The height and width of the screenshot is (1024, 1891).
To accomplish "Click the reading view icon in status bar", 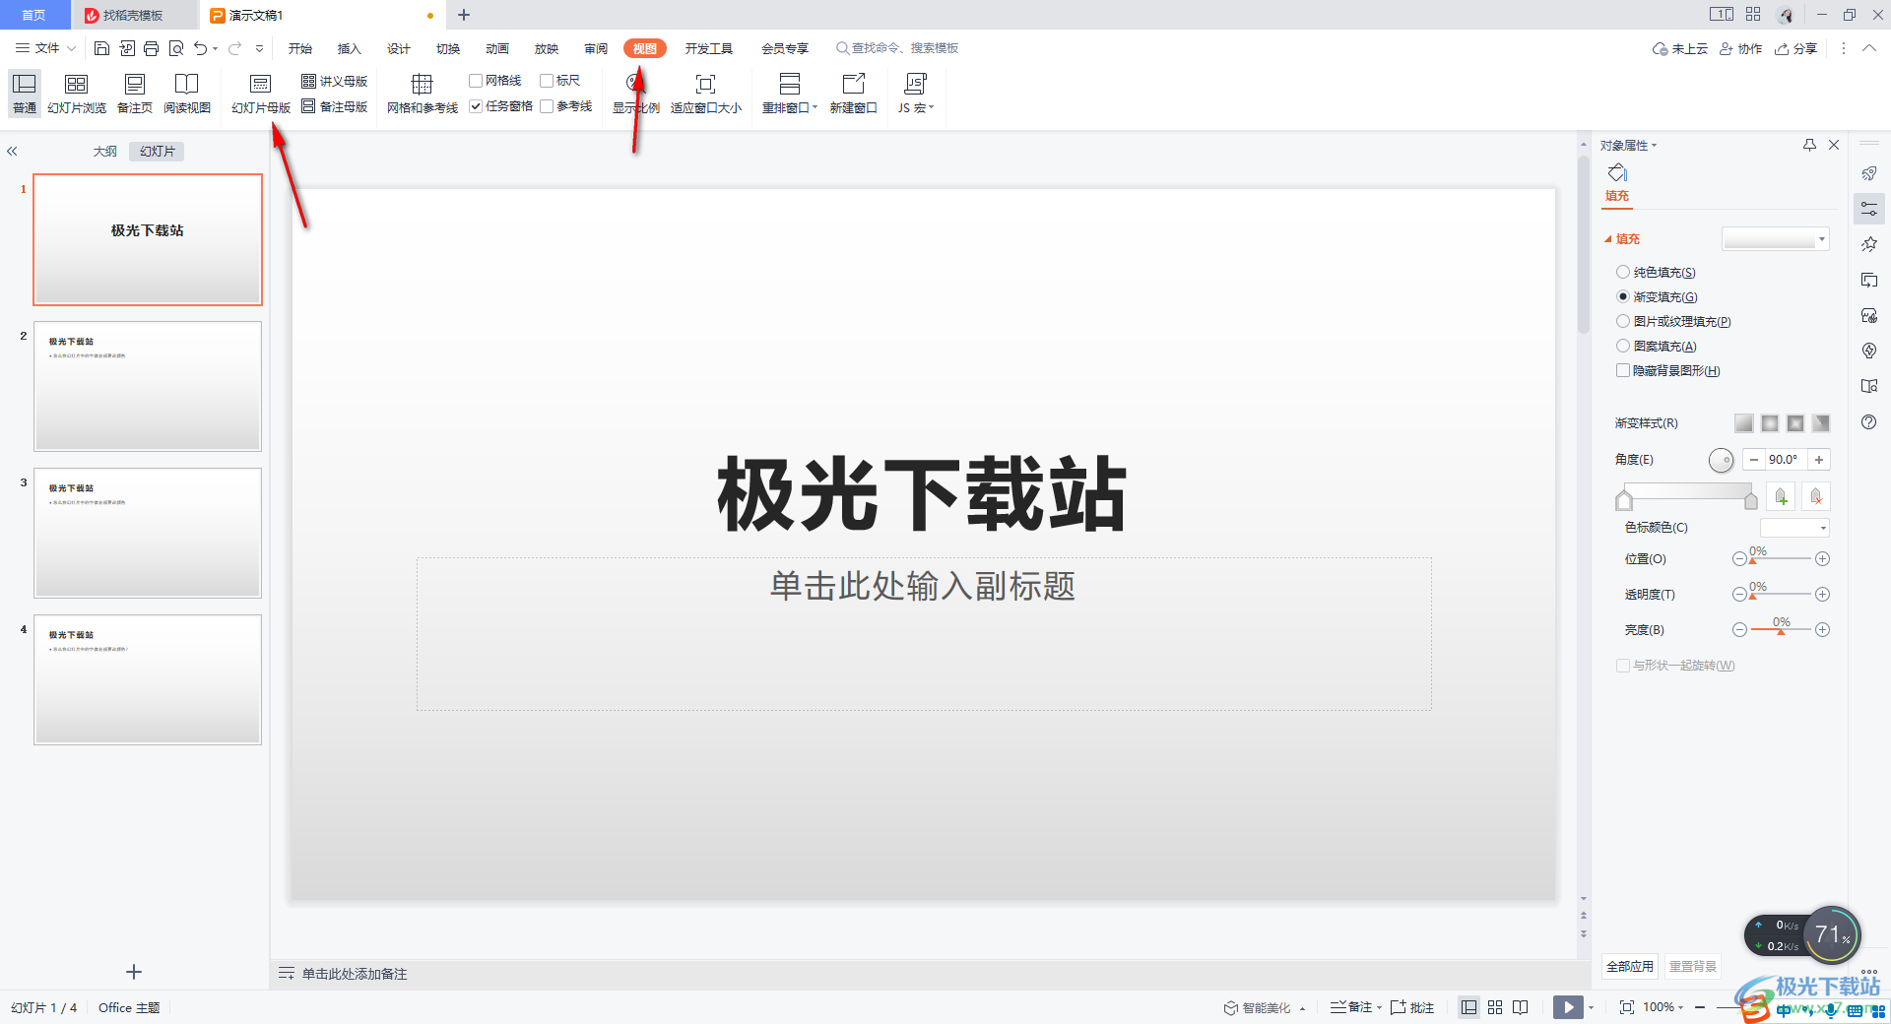I will click(1521, 1007).
